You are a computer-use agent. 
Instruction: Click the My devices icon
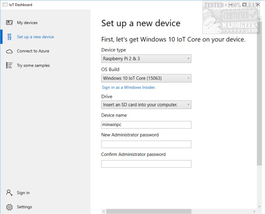coord(9,22)
